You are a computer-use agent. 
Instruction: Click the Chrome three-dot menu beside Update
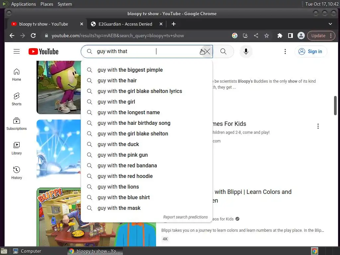pos(331,36)
